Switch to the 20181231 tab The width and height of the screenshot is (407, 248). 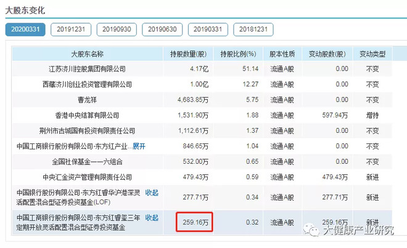(x=253, y=30)
